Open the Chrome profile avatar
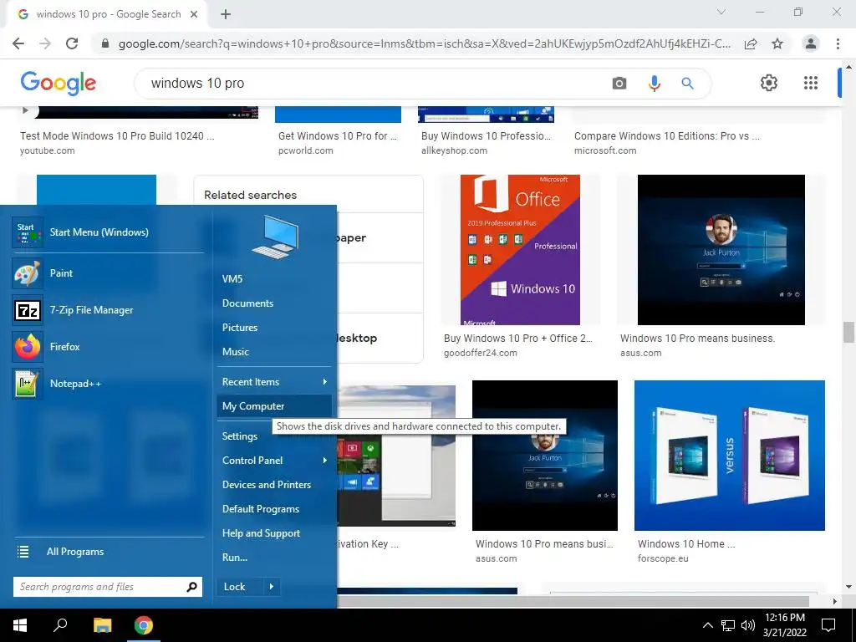 811,43
